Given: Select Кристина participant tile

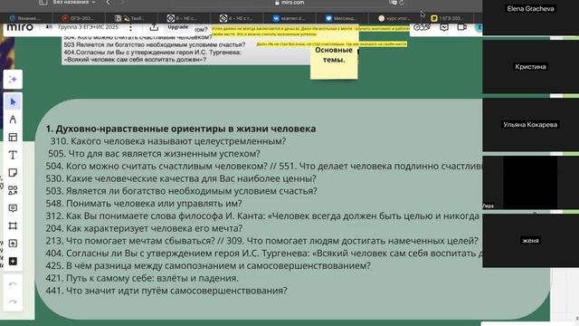Looking at the screenshot, I should pyautogui.click(x=530, y=66).
